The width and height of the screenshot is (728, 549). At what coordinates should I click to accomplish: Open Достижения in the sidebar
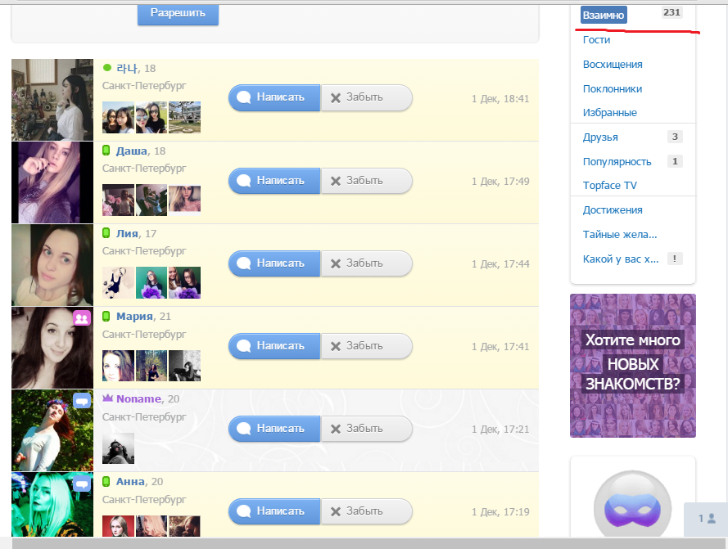(x=613, y=210)
